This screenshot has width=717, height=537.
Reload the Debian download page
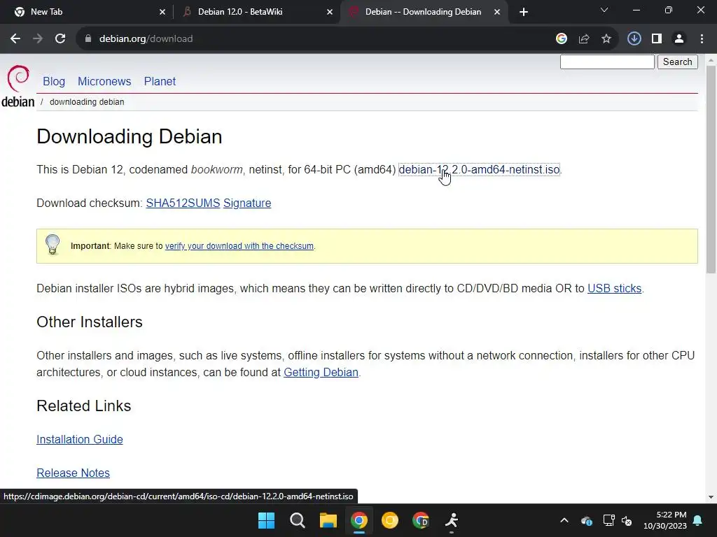coord(60,39)
